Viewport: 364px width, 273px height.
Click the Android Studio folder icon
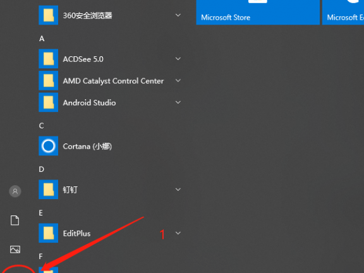pyautogui.click(x=48, y=102)
